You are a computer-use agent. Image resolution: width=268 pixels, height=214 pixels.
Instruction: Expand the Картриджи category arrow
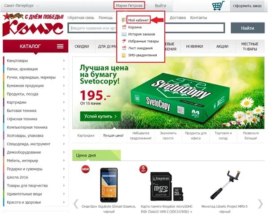pyautogui.click(x=64, y=102)
